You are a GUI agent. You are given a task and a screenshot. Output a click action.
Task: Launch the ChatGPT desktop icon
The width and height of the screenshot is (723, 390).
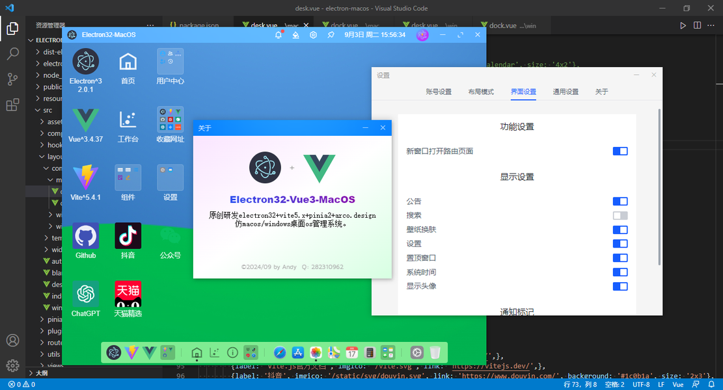pyautogui.click(x=86, y=299)
